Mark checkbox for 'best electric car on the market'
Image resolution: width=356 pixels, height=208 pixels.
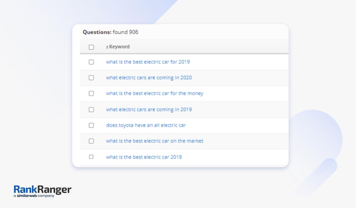tap(91, 141)
